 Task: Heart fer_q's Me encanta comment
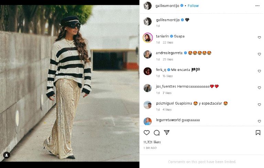(x=259, y=71)
